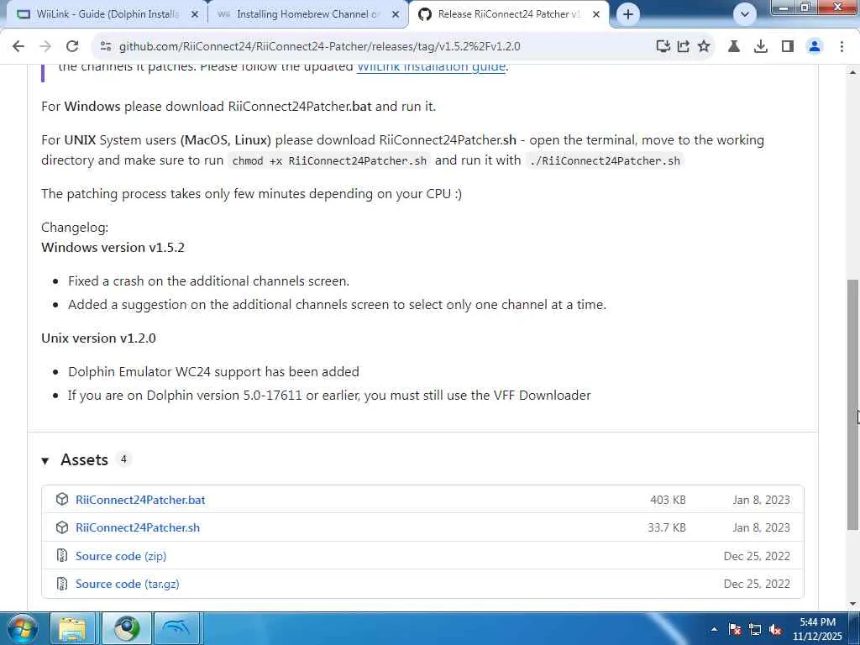Collapse the Assets section
This screenshot has width=860, height=645.
(x=45, y=461)
